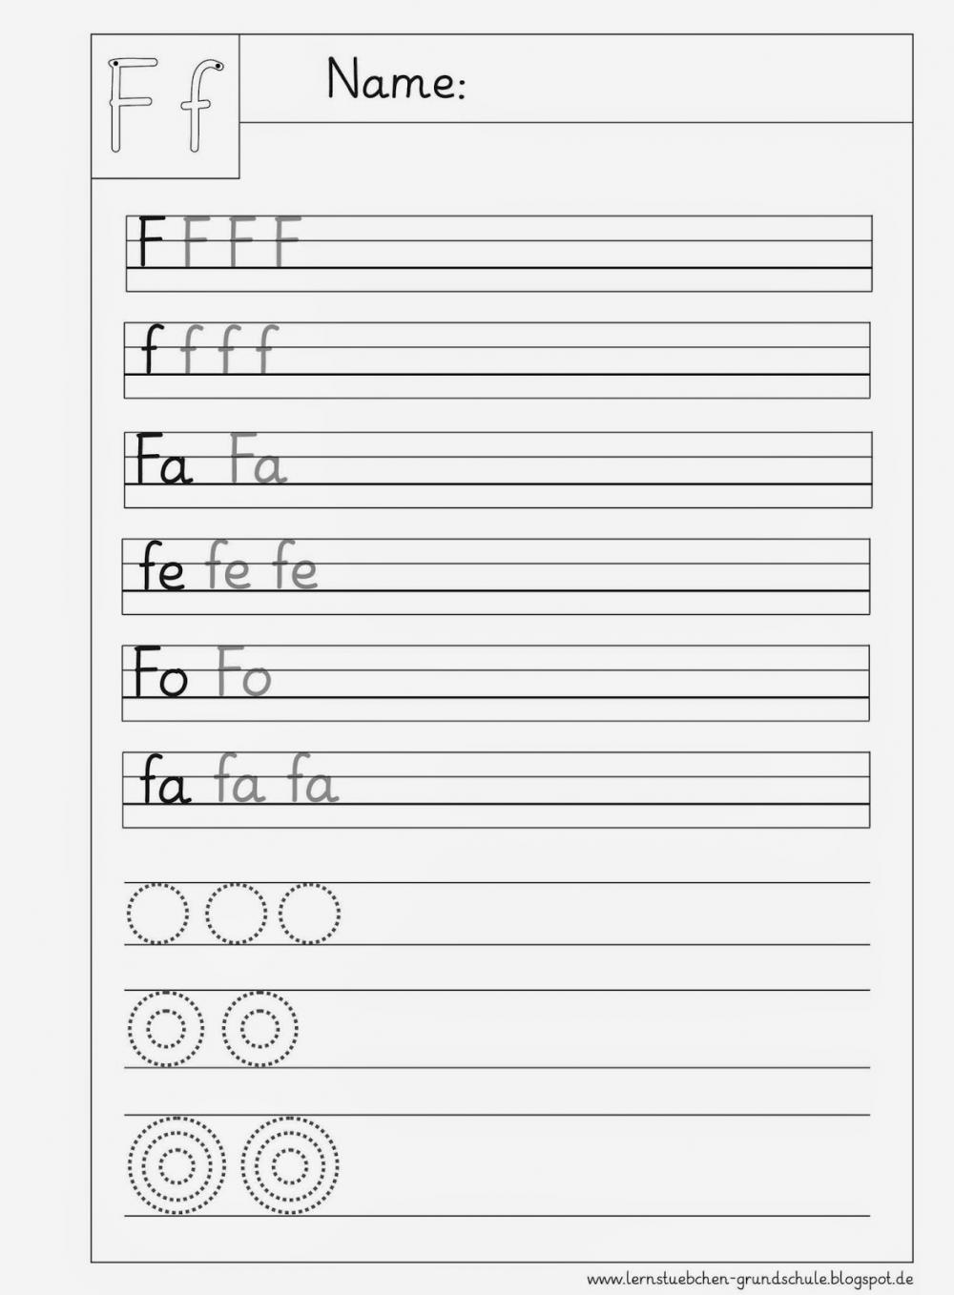The image size is (954, 1295).
Task: Click the first single dotted circle
Action: pos(157,914)
